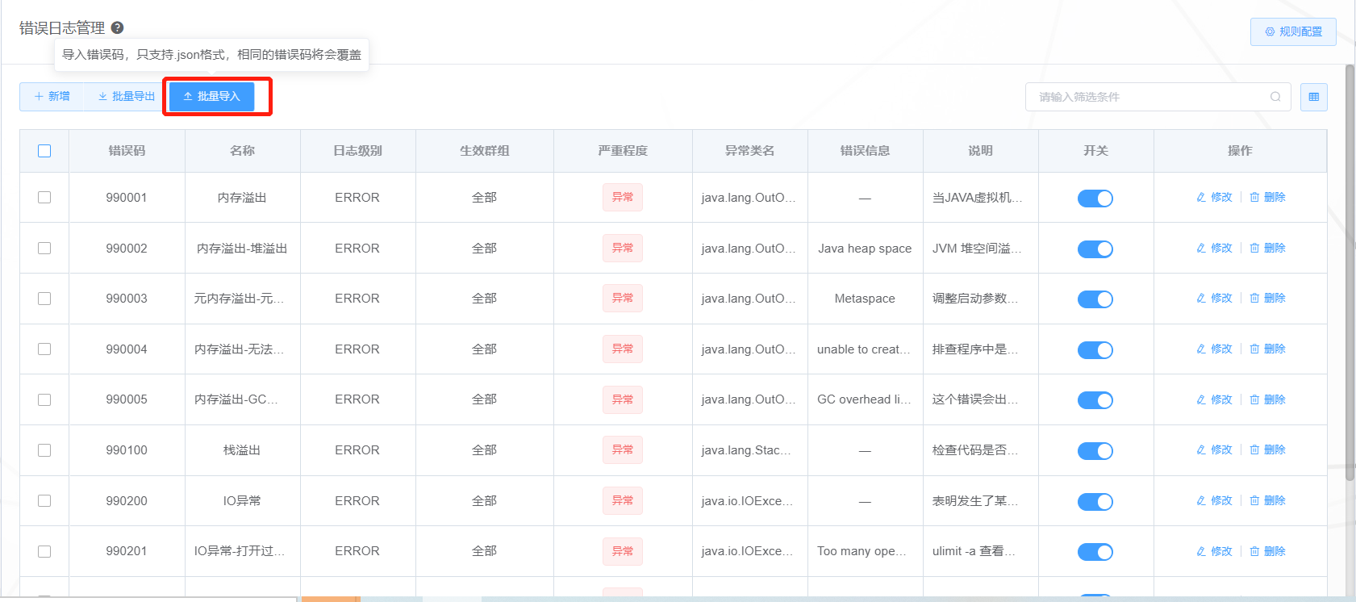
Task: Toggle the switch for 990001 内存溢出
Action: pos(1095,198)
